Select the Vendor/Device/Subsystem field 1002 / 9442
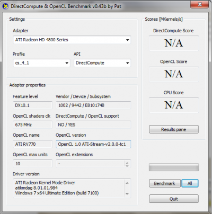Viewport: 212px width, 214px height. (x=93, y=105)
